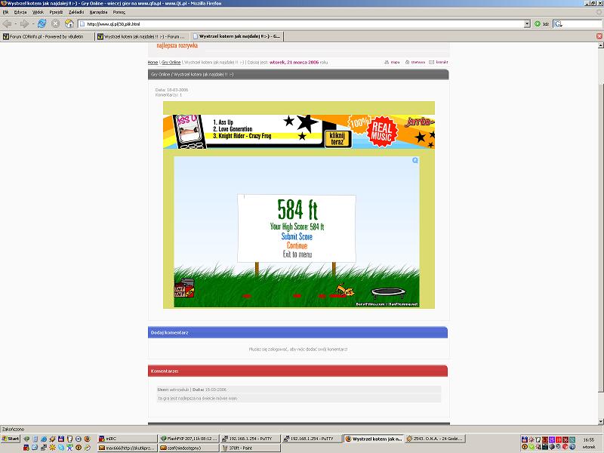Click the yellow sun quick launch icon
Screen dimensions: 604x453
tap(52, 448)
